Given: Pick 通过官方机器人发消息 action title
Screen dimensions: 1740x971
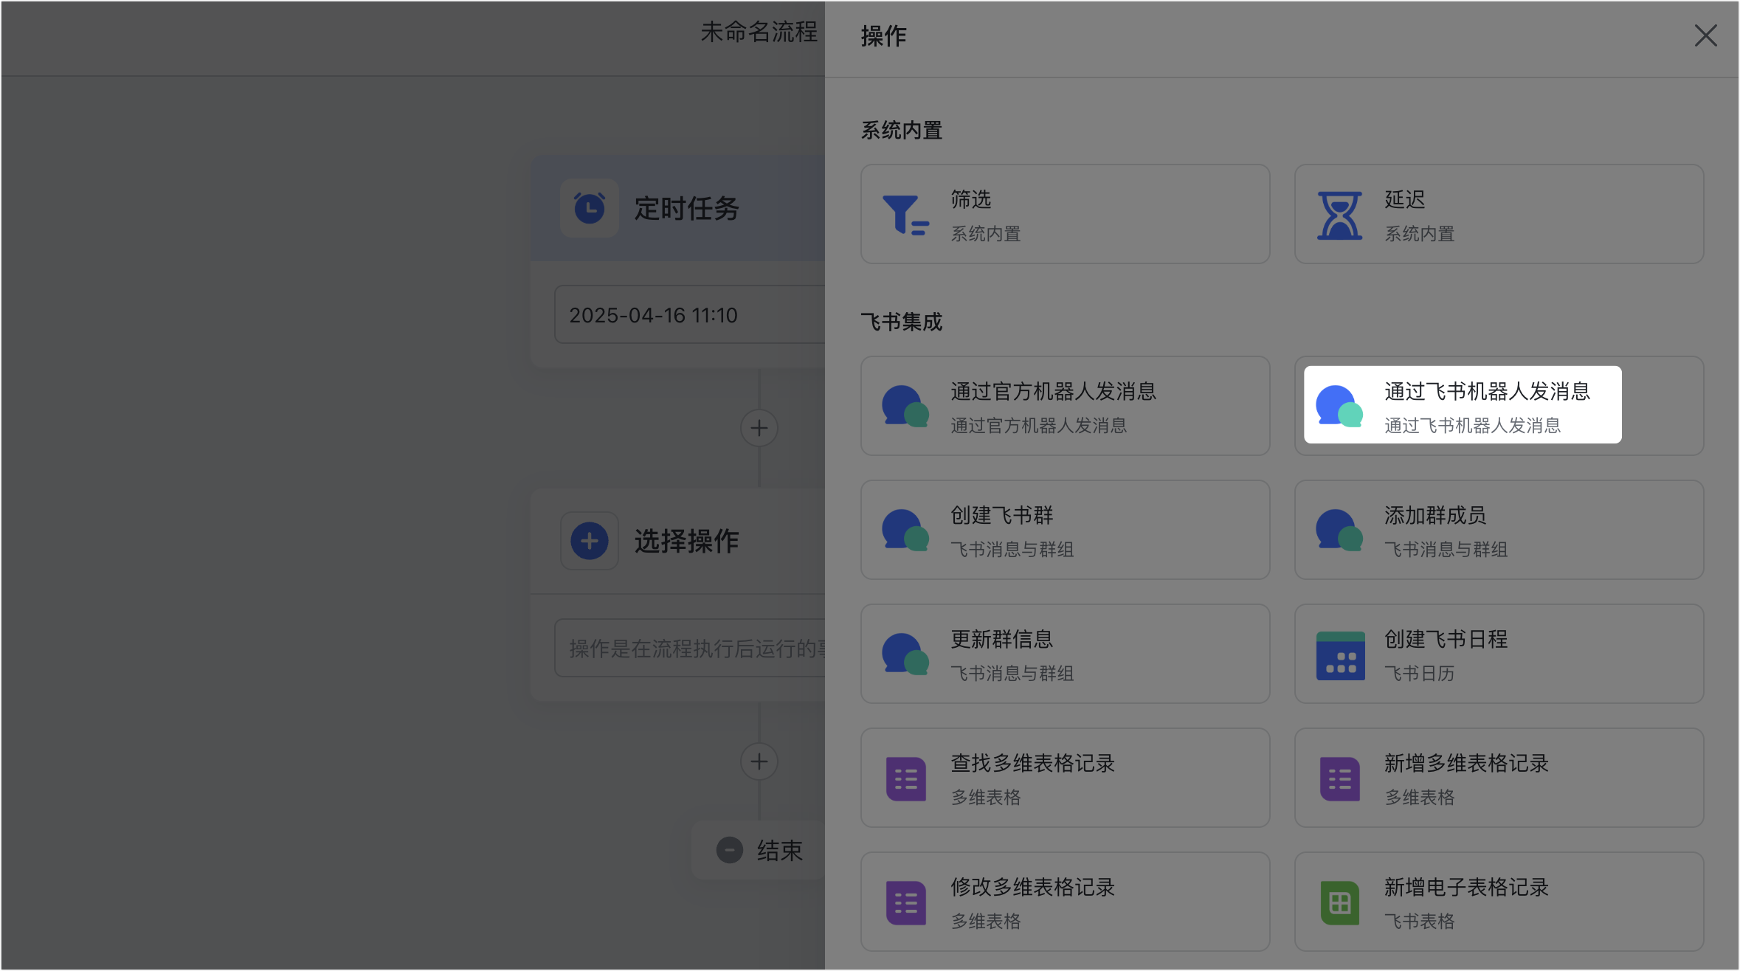Looking at the screenshot, I should [1053, 391].
